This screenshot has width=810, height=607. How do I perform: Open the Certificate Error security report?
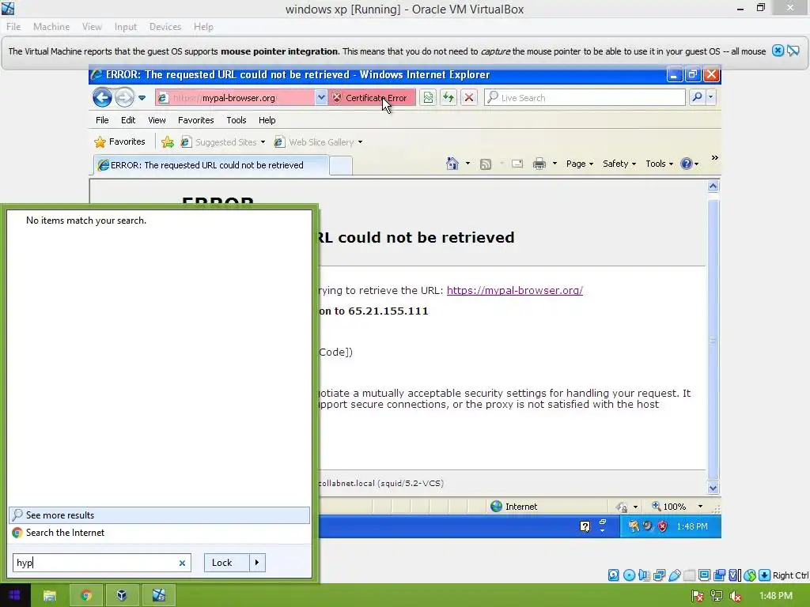pos(372,97)
